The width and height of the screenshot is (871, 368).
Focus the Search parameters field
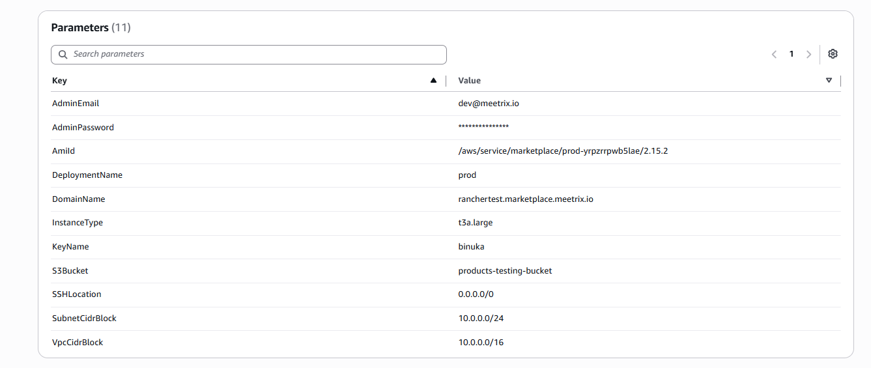pyautogui.click(x=249, y=55)
